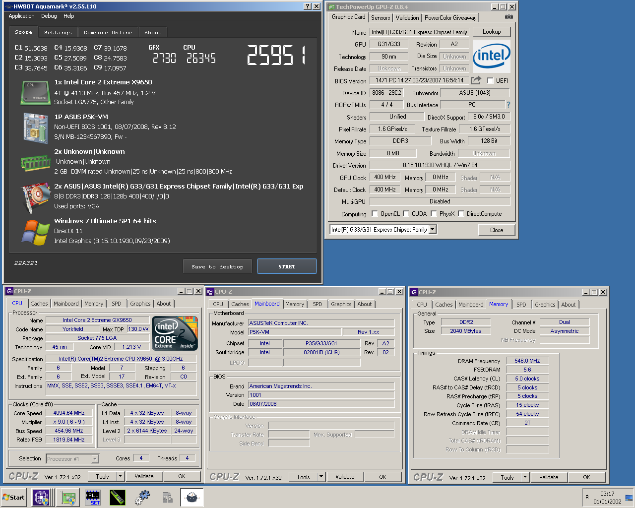This screenshot has width=635, height=508.
Task: Open the Validation tab in GPU-Z
Action: (407, 17)
